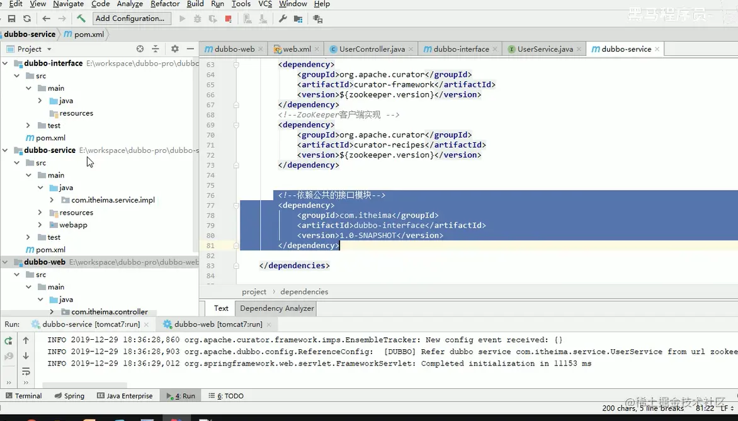Click the last toolbar icon after Project Structure
This screenshot has height=421, width=738.
tap(318, 19)
